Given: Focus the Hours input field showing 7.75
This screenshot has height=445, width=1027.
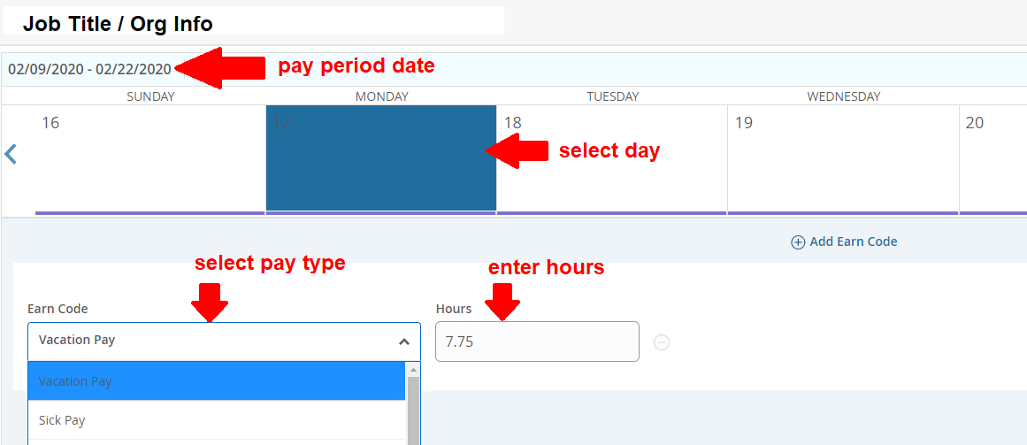Looking at the screenshot, I should (536, 341).
